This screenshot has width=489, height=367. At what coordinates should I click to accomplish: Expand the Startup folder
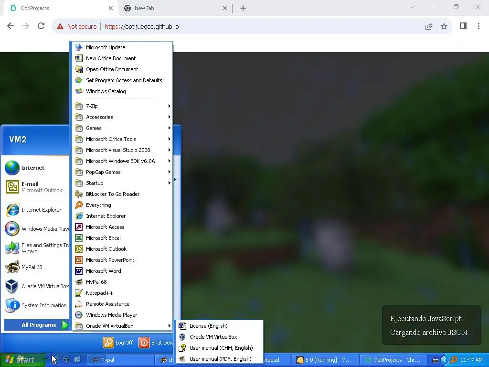[x=122, y=183]
